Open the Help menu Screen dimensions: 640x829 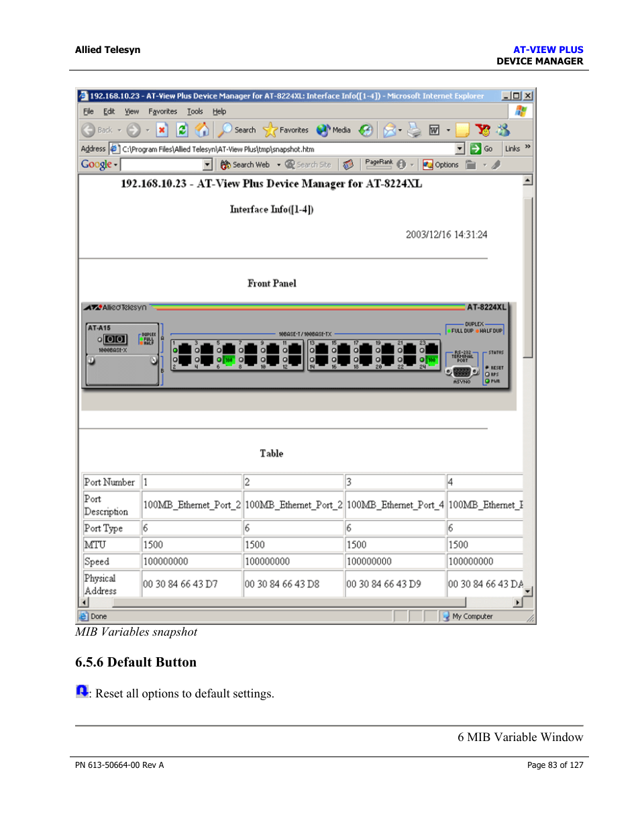click(x=219, y=111)
